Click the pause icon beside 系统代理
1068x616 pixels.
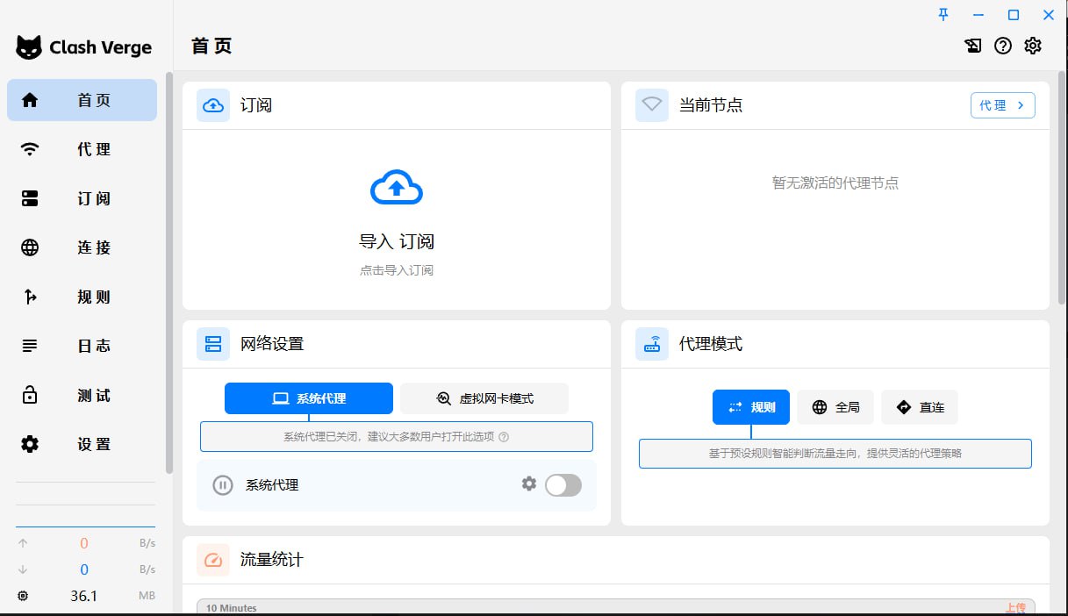click(223, 485)
